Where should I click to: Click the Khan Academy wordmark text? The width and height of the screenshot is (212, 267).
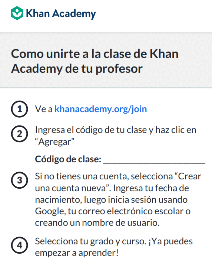pyautogui.click(x=61, y=14)
